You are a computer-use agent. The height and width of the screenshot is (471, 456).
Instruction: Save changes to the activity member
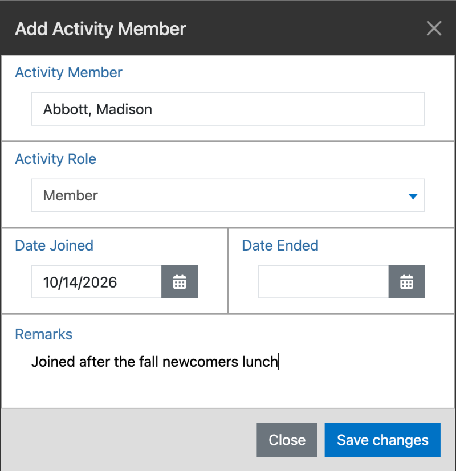pyautogui.click(x=382, y=440)
